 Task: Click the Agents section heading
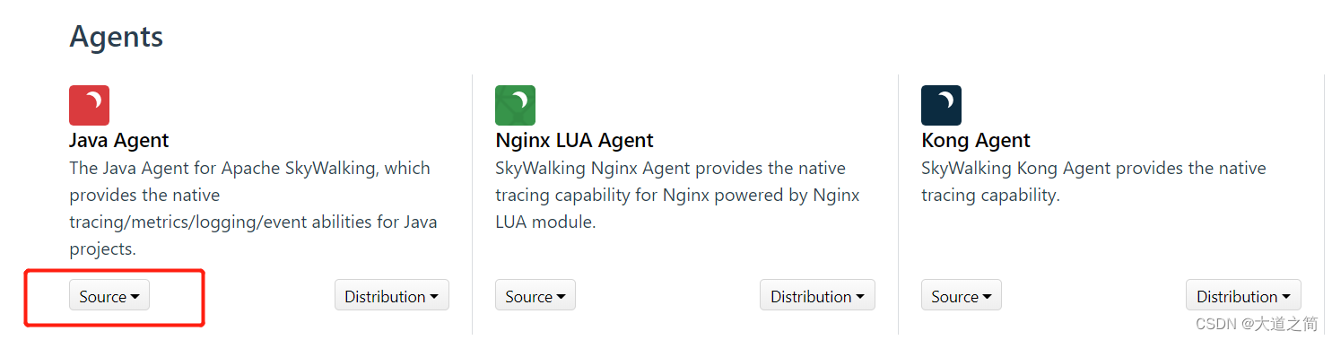tap(117, 37)
